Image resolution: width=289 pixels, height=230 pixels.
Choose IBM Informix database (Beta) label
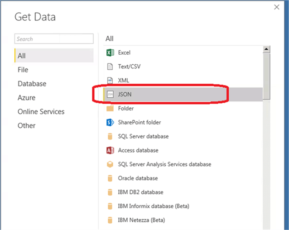(154, 206)
